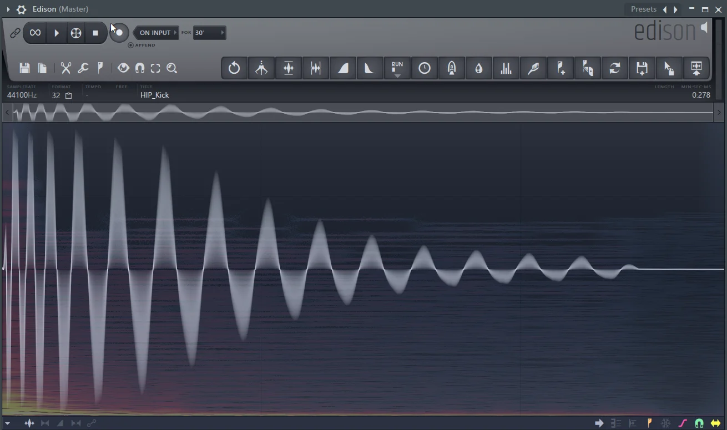This screenshot has width=727, height=430.
Task: Click the right arrow of the overview scrollbar
Action: 719,113
